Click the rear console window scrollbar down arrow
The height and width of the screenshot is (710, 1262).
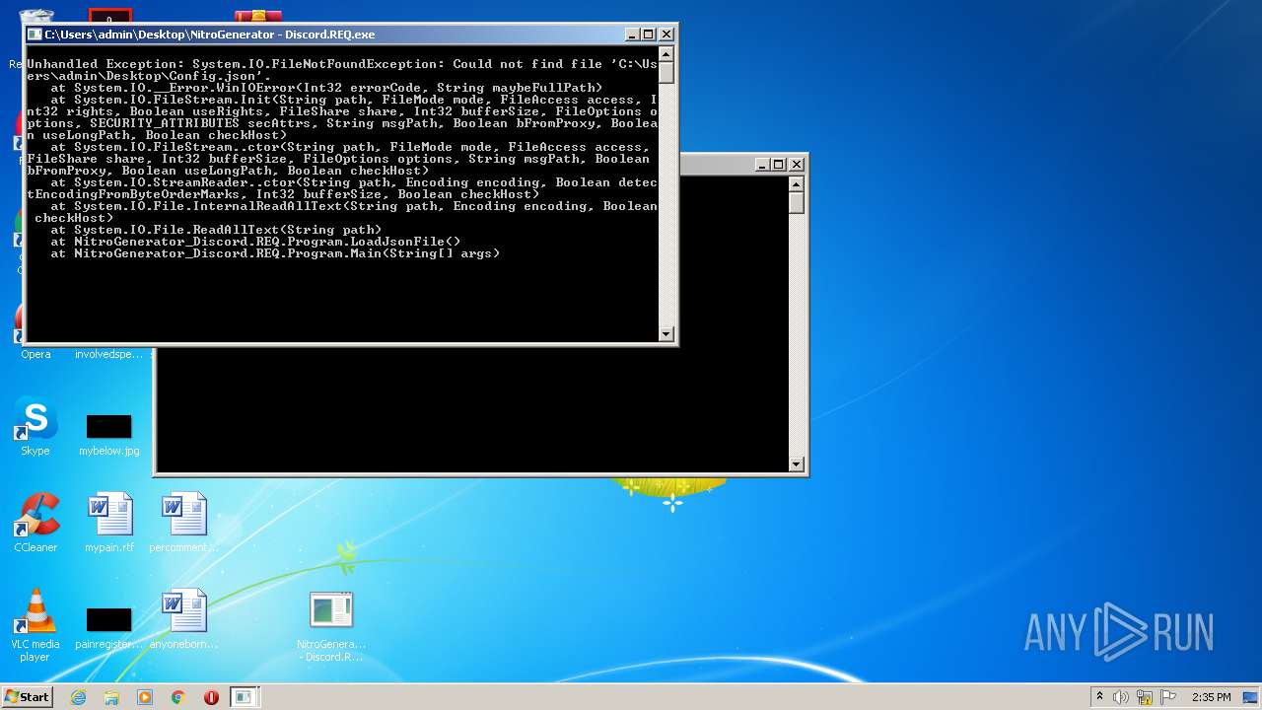tap(797, 464)
